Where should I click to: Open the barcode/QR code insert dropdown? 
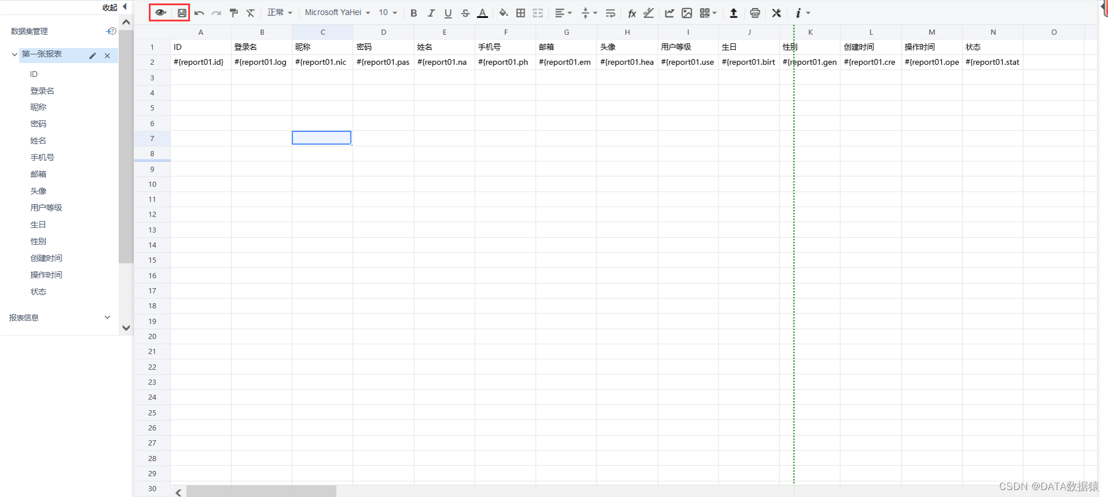pyautogui.click(x=708, y=13)
